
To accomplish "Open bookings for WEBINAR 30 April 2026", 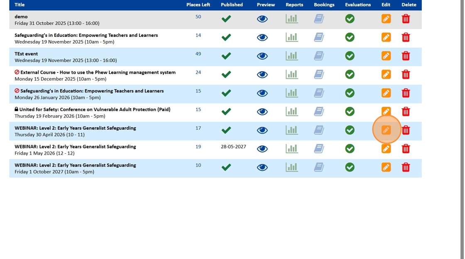I will [319, 130].
